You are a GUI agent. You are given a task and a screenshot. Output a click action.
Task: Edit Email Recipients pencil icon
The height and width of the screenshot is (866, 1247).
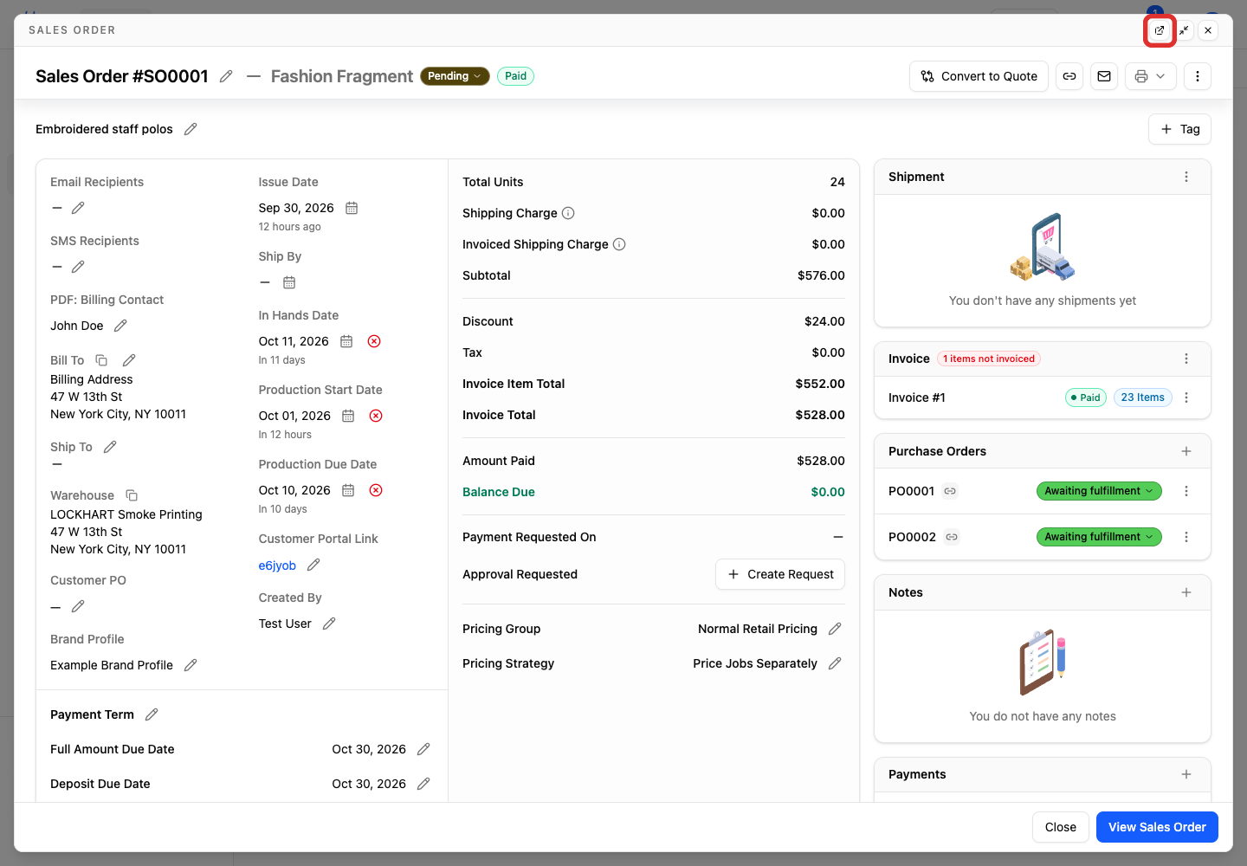click(78, 208)
